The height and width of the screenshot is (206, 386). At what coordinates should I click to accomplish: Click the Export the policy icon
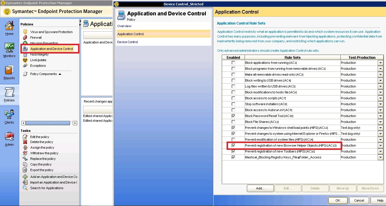(25, 170)
